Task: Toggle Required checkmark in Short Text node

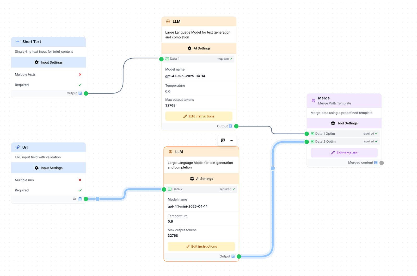Action: (x=80, y=85)
